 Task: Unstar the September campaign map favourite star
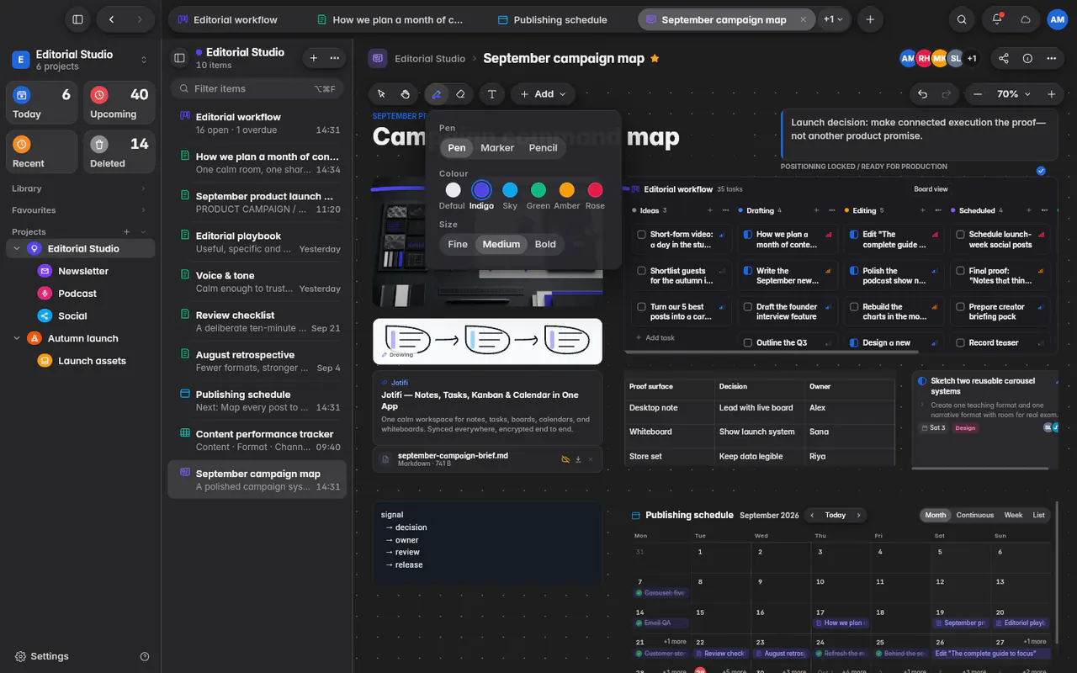pos(655,59)
